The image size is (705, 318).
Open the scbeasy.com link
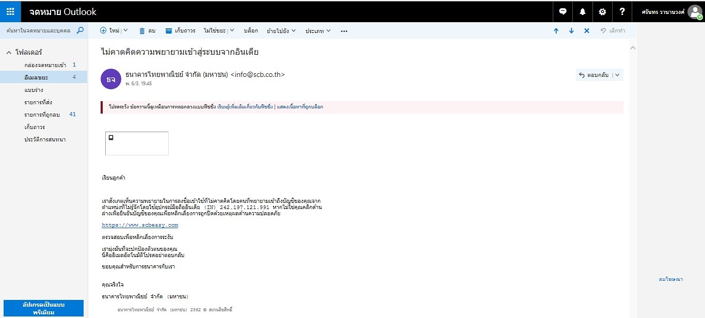(x=140, y=225)
